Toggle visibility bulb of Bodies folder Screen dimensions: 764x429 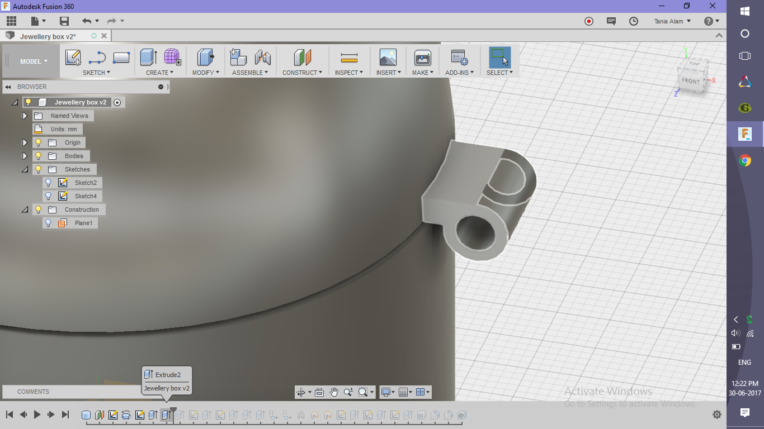(x=39, y=156)
